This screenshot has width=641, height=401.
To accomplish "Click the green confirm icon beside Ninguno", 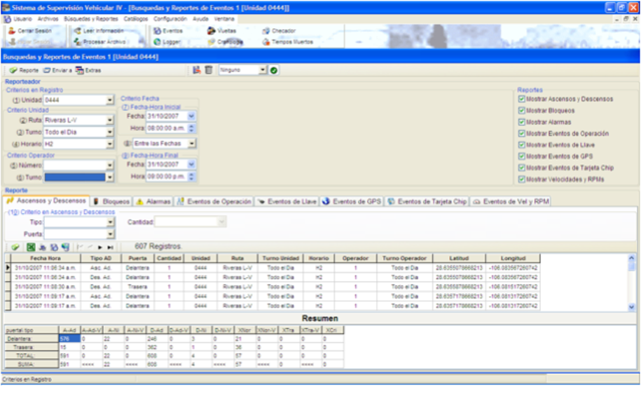I will click(x=274, y=70).
